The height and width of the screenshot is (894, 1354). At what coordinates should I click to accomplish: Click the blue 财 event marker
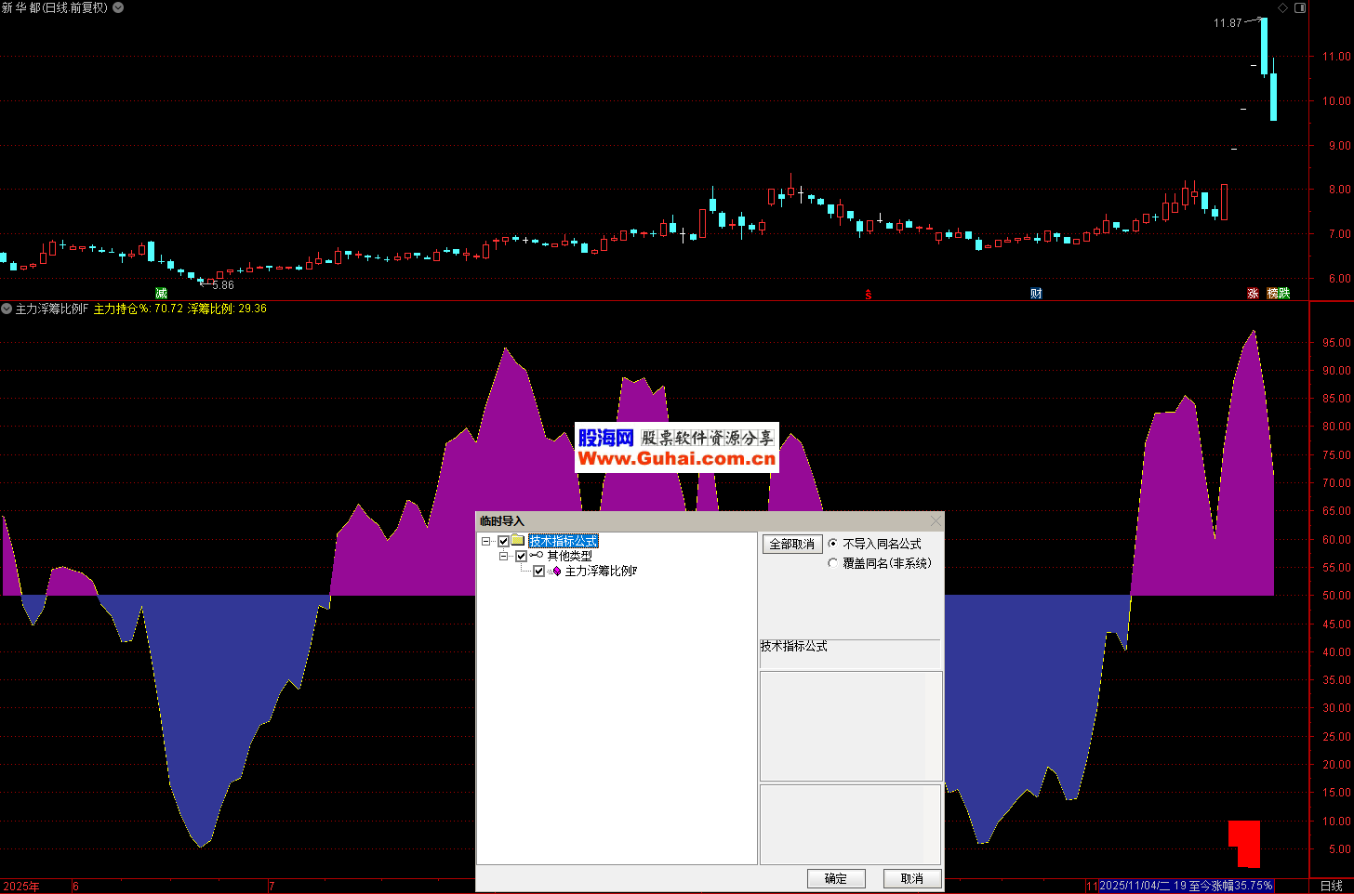click(x=1036, y=294)
